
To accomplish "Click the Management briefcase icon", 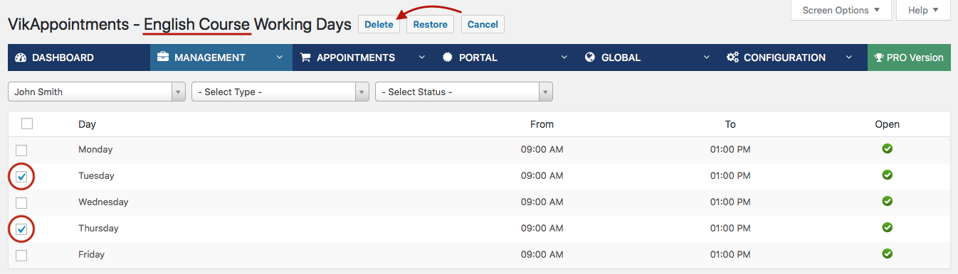I will coord(163,57).
